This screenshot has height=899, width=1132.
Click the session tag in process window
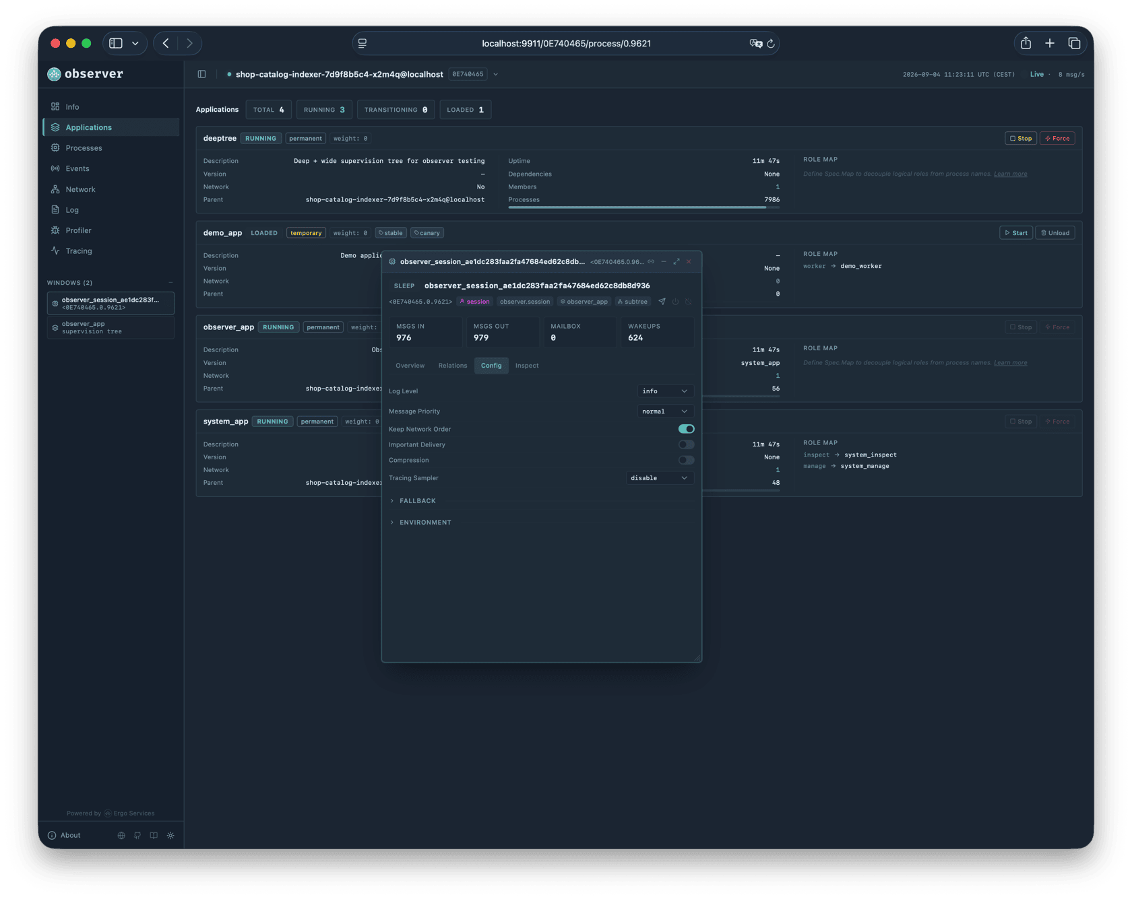[x=474, y=302]
